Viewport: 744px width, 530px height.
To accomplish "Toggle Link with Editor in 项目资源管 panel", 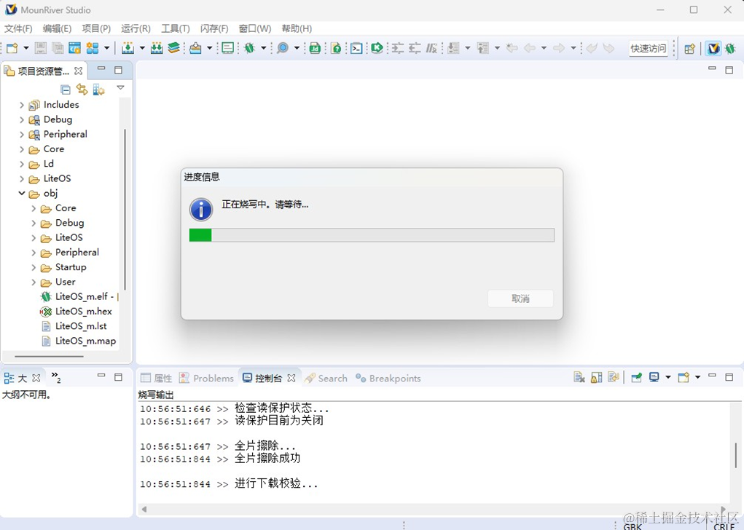I will tap(82, 89).
